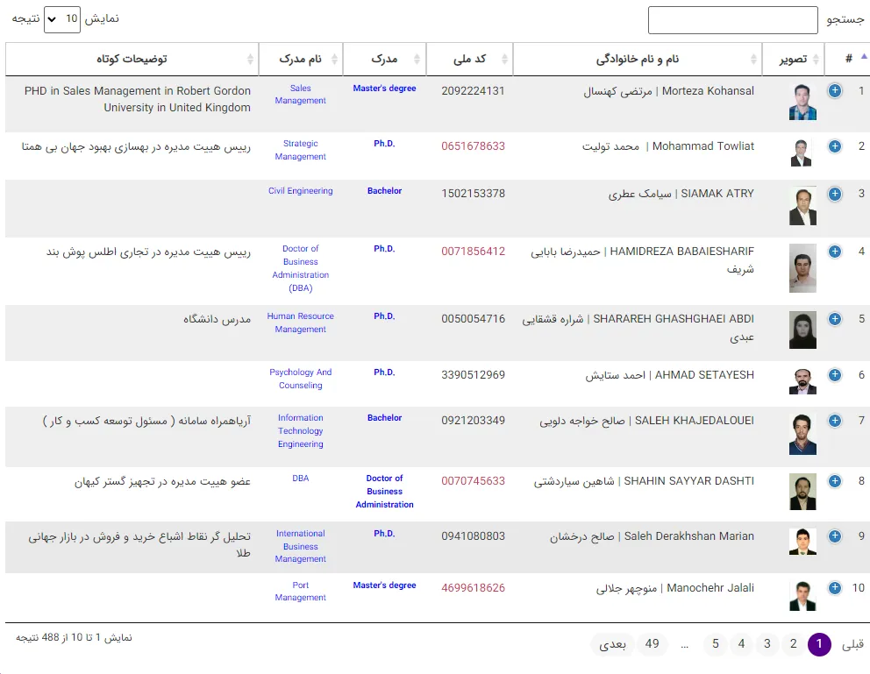Click national code 0071856412
This screenshot has width=870, height=674.
pos(474,252)
